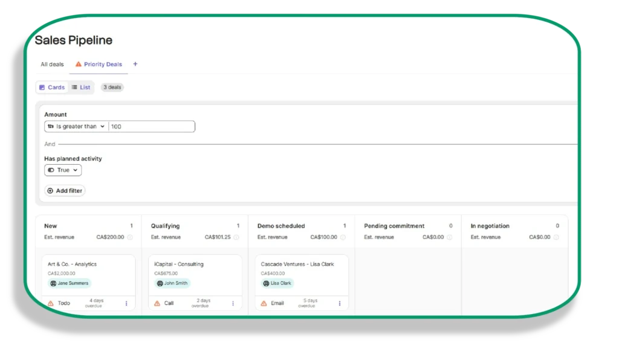
Task: Click the CA$400.00 deal amount
Action: [x=273, y=273]
